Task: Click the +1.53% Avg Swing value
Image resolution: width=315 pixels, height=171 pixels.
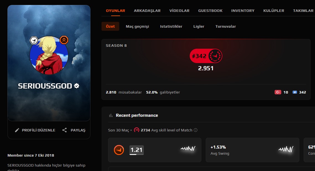Action: 218,147
